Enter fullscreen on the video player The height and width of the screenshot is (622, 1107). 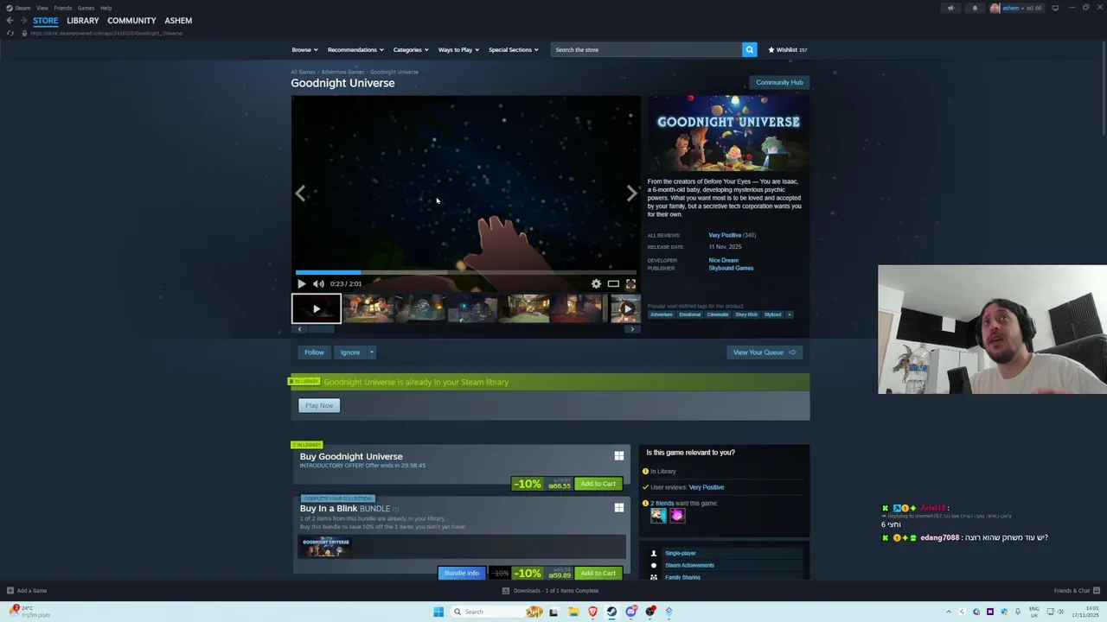tap(630, 283)
